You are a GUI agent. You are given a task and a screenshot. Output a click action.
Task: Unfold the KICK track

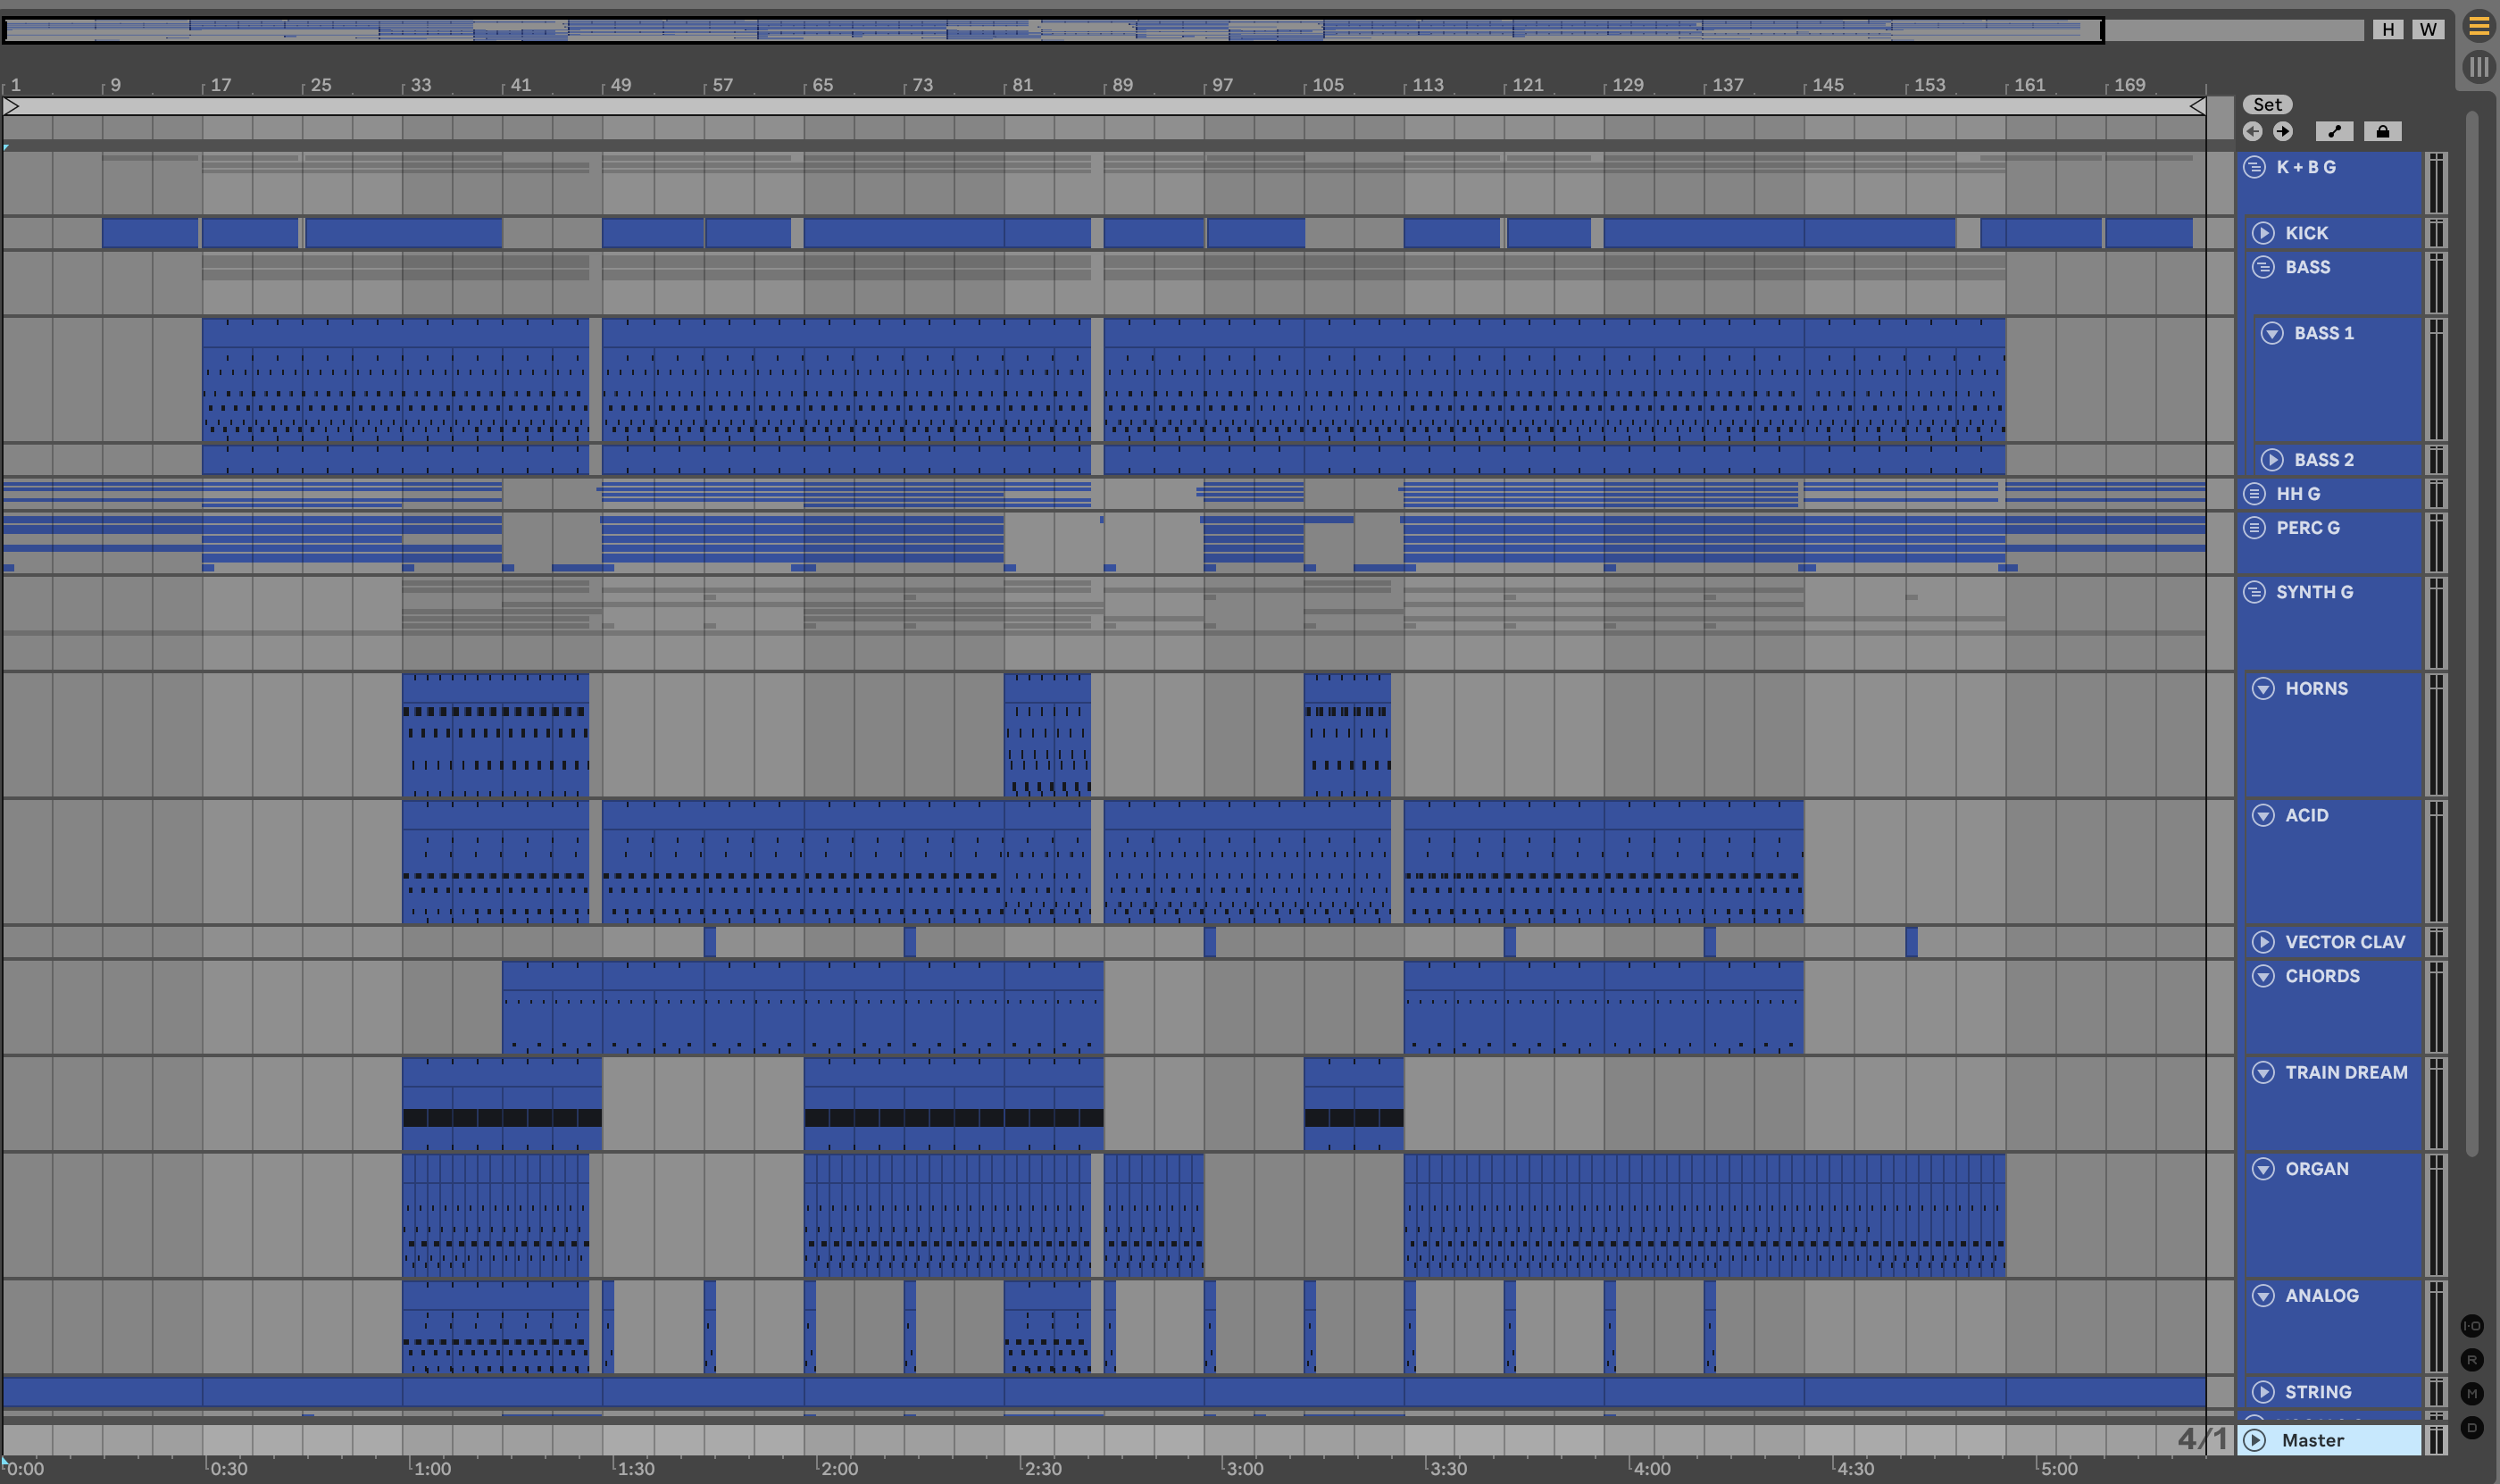(x=2263, y=233)
